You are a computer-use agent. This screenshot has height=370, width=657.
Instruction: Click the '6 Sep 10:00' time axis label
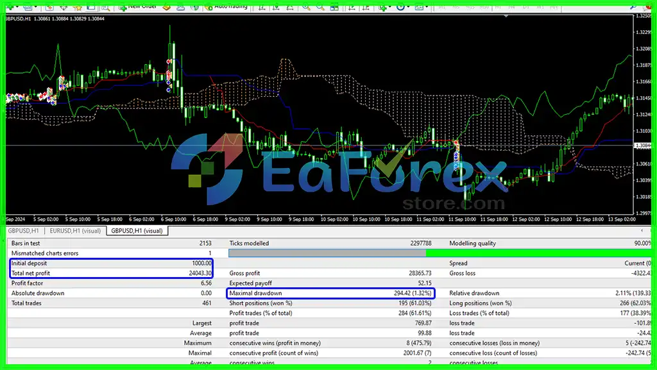pos(173,219)
